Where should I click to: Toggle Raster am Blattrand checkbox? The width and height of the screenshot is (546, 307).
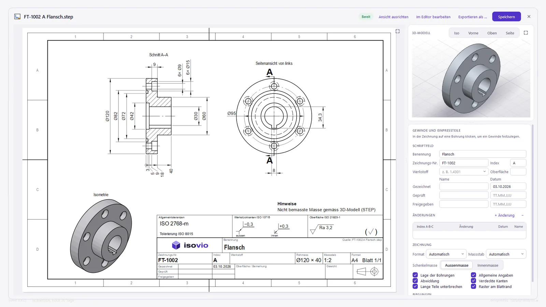click(x=474, y=287)
